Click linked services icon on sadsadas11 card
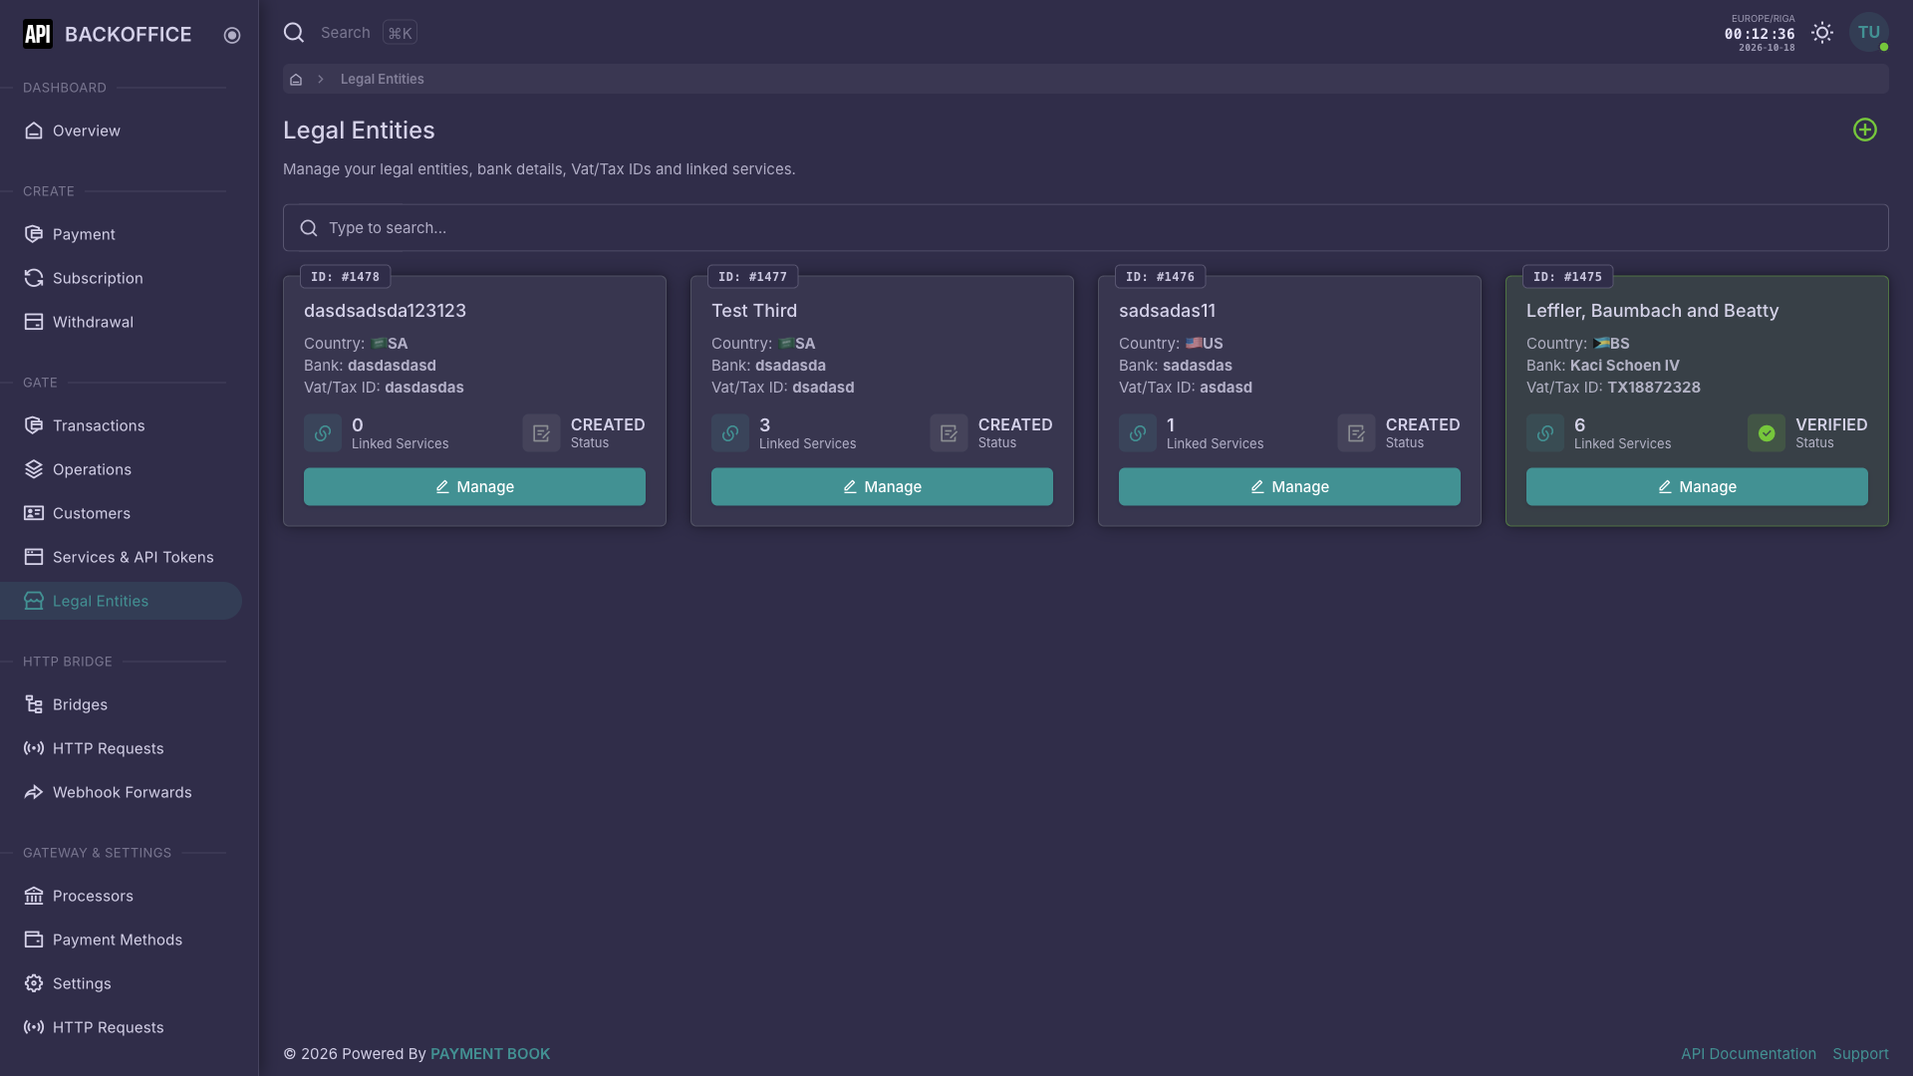Screen dimensions: 1913x1076 tap(1138, 433)
